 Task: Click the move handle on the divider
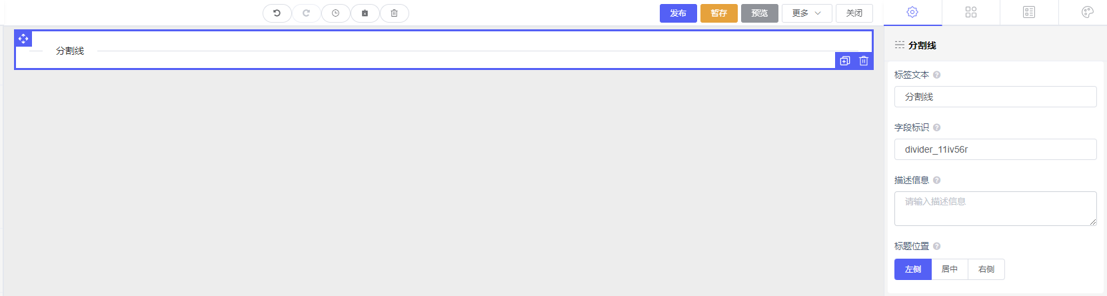click(x=23, y=39)
